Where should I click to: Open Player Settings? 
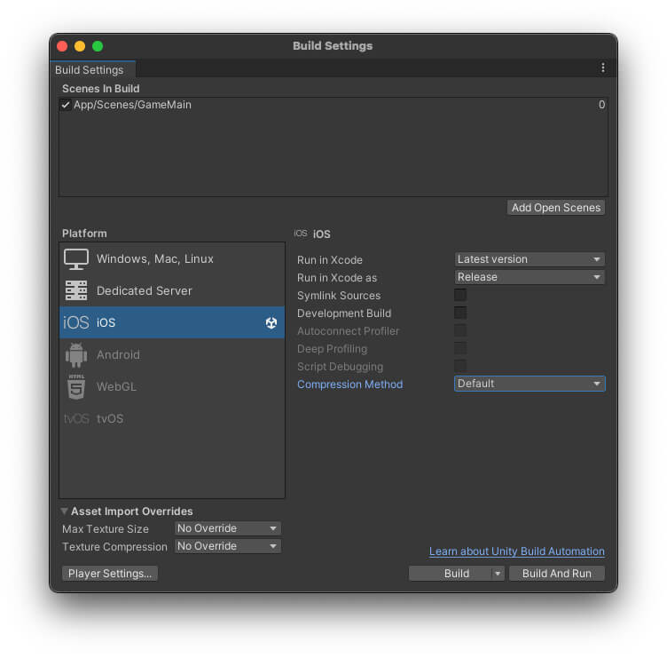(x=110, y=574)
